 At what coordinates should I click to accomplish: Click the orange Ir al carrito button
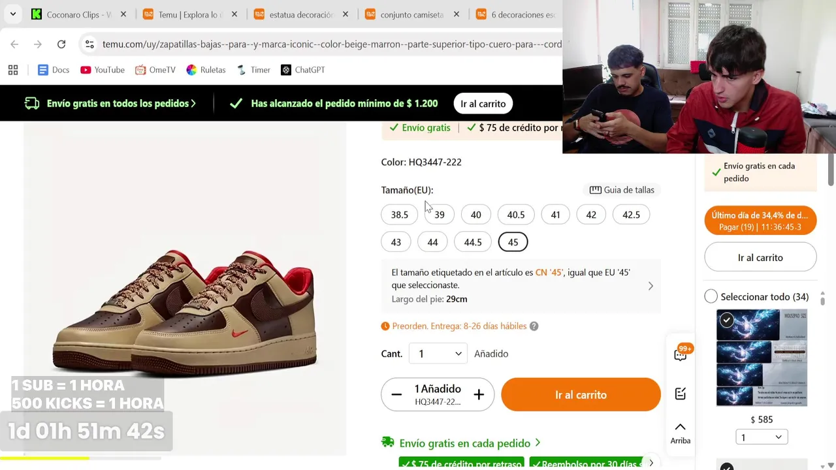pos(581,394)
